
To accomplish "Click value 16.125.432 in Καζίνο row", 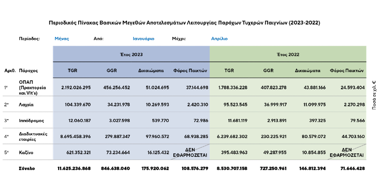I will 158,153.
